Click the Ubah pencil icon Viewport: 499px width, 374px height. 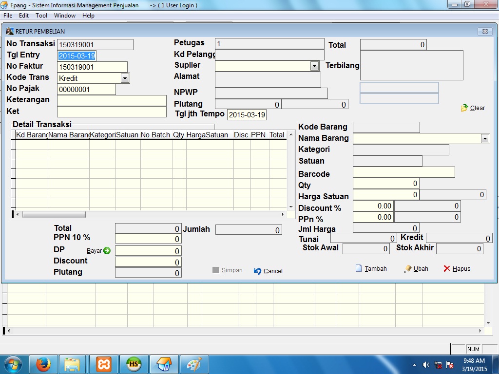408,268
